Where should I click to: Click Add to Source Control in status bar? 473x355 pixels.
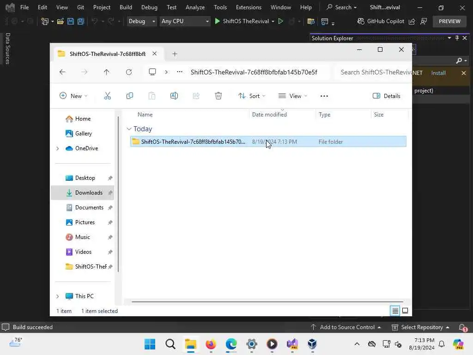[346, 327]
